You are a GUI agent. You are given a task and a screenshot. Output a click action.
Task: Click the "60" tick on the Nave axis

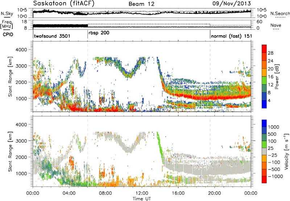click(x=260, y=22)
